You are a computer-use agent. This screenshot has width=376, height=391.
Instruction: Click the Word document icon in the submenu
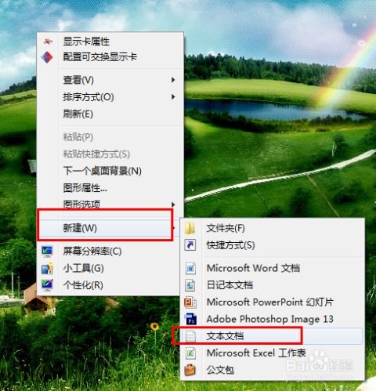pos(190,268)
